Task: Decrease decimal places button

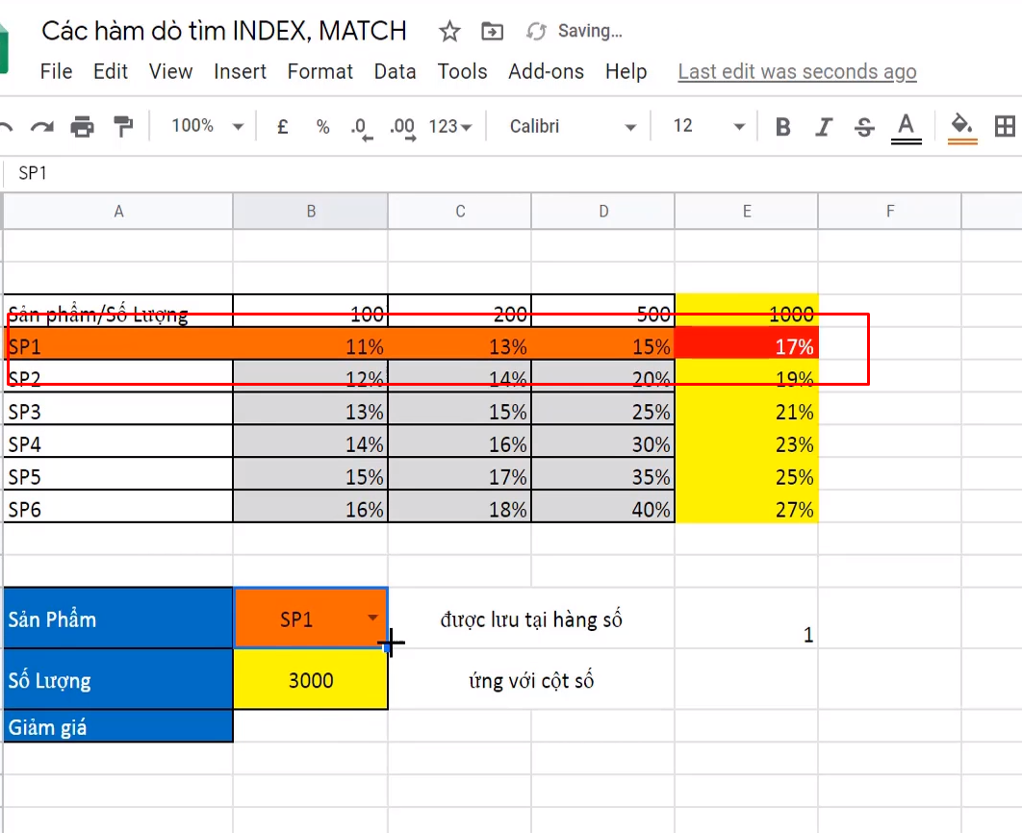Action: 362,128
